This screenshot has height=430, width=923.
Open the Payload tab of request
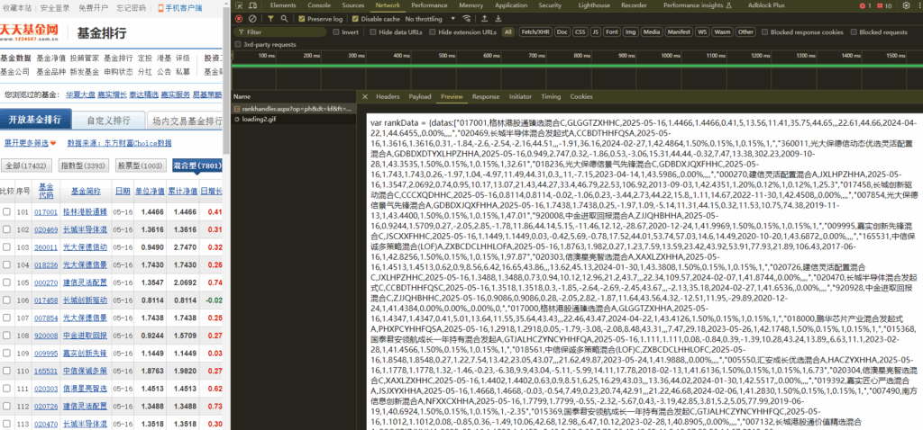[420, 96]
